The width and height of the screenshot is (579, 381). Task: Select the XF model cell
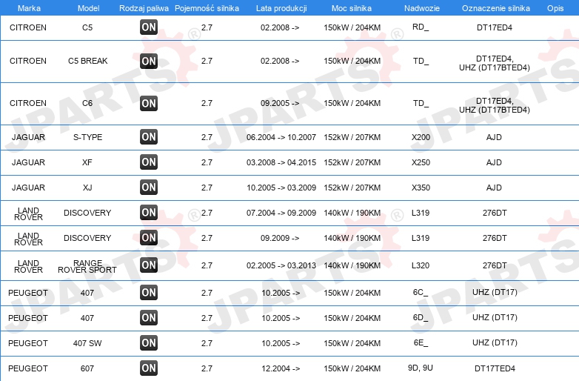tap(87, 162)
